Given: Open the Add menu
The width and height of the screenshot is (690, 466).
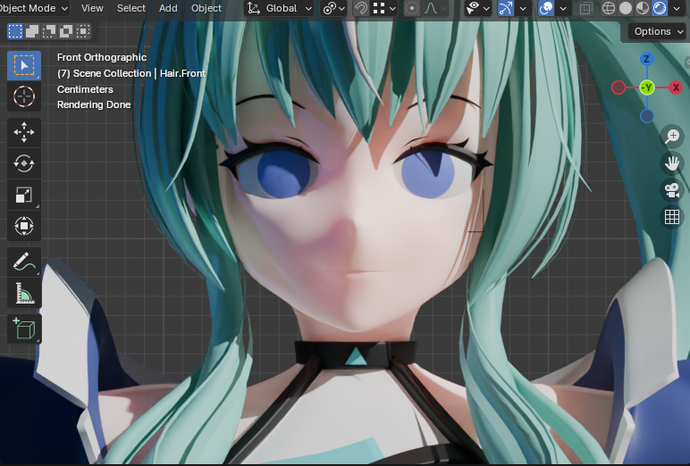Looking at the screenshot, I should click(x=168, y=8).
